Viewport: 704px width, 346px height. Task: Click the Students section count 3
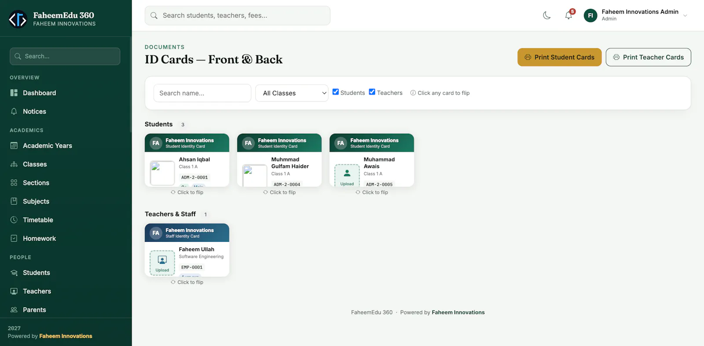[x=183, y=124]
